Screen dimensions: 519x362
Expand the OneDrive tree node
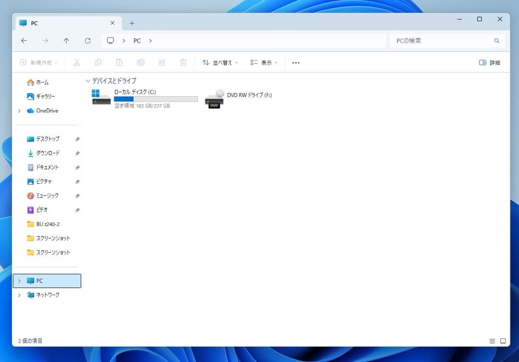(x=19, y=111)
